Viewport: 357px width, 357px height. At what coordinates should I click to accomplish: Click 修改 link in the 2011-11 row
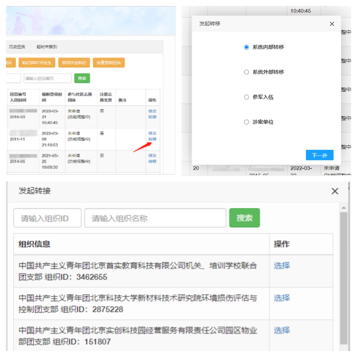[x=152, y=133]
